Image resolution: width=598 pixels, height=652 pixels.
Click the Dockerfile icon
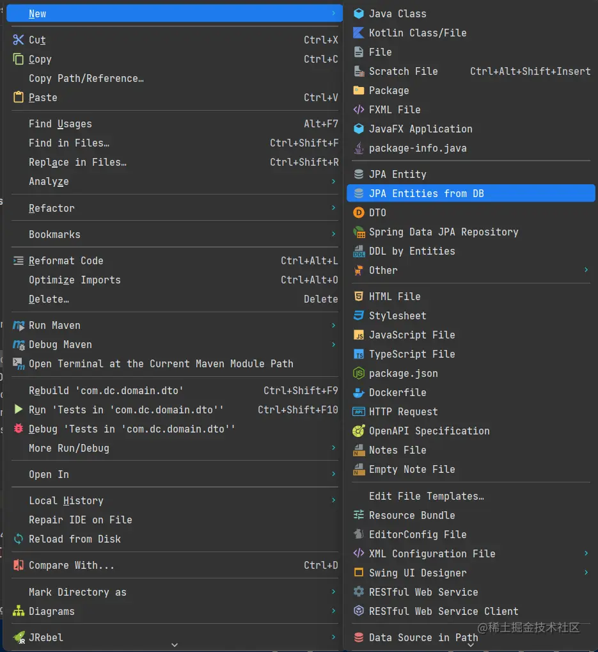click(x=358, y=392)
